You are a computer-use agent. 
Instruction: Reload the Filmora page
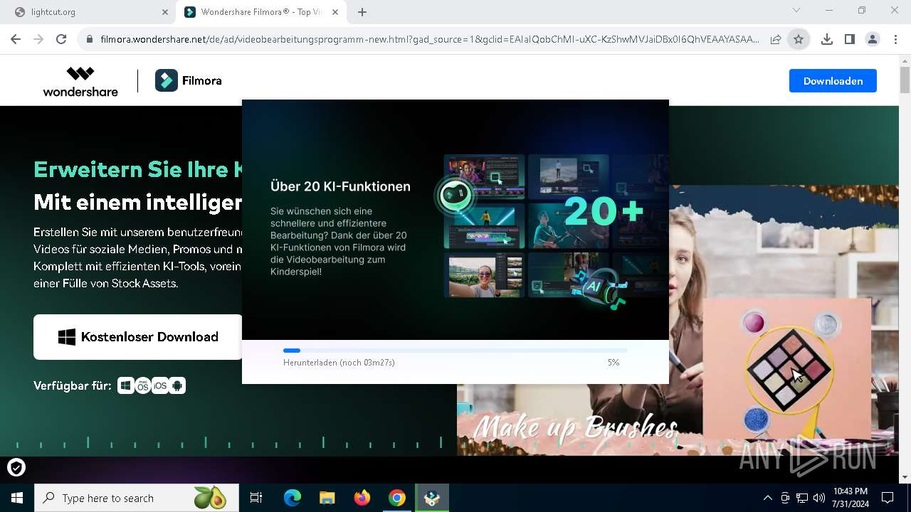[x=61, y=39]
